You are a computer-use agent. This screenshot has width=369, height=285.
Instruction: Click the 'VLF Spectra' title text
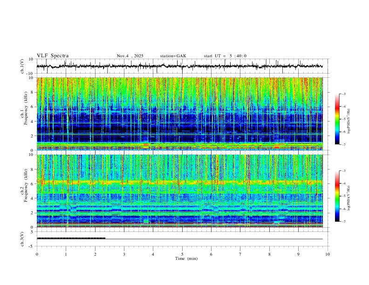click(x=53, y=56)
